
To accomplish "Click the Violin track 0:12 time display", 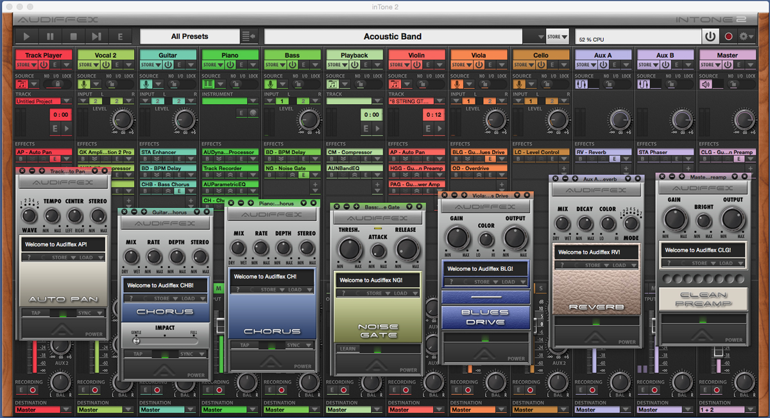I will [x=434, y=115].
